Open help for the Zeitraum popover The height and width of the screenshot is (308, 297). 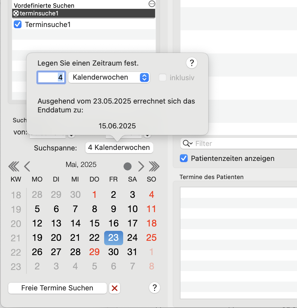[192, 63]
